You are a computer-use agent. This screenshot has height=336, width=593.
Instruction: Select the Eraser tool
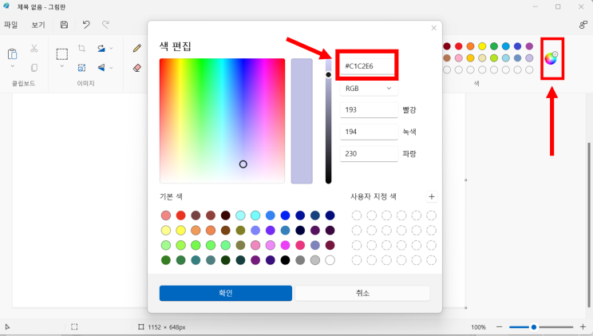(137, 68)
